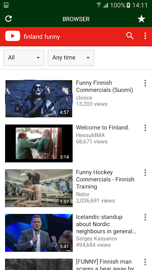This screenshot has height=270, width=152.
Task: Open options for Funny Finnish Commercials video
Action: coord(145,83)
